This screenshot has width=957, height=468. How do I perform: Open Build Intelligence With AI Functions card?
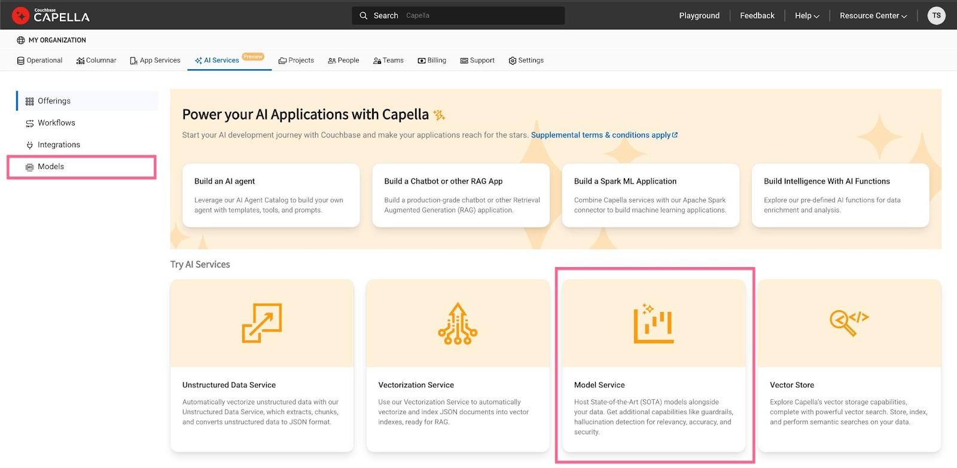pos(840,195)
